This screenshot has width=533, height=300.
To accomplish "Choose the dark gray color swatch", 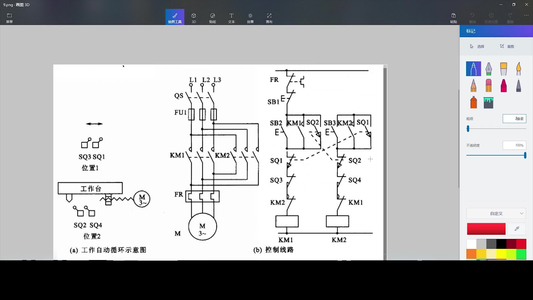I will pyautogui.click(x=491, y=244).
